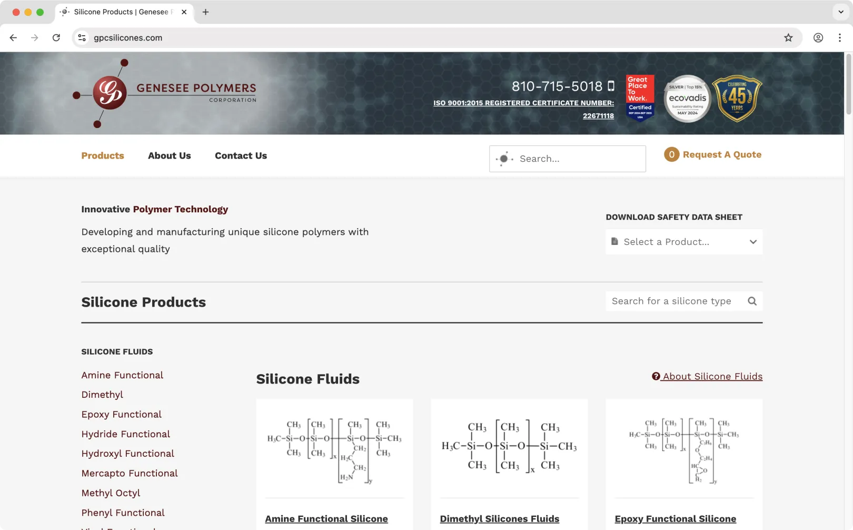Switch to the About Us page

click(170, 155)
